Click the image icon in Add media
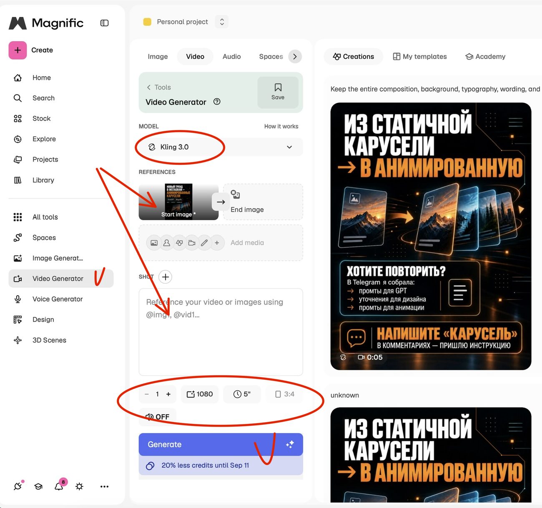The width and height of the screenshot is (542, 508). (154, 243)
